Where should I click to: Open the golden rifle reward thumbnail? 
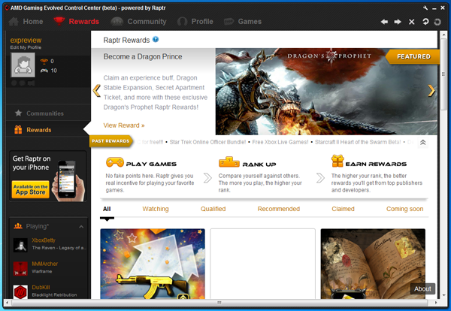pos(153,263)
